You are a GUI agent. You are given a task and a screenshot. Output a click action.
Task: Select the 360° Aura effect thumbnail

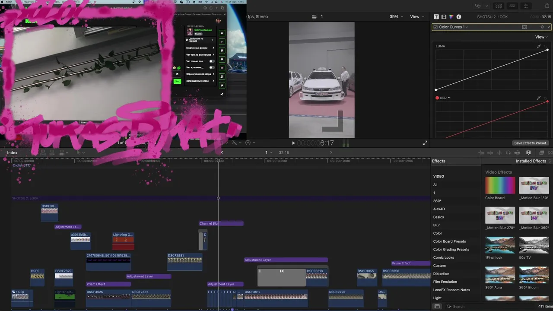(x=500, y=275)
